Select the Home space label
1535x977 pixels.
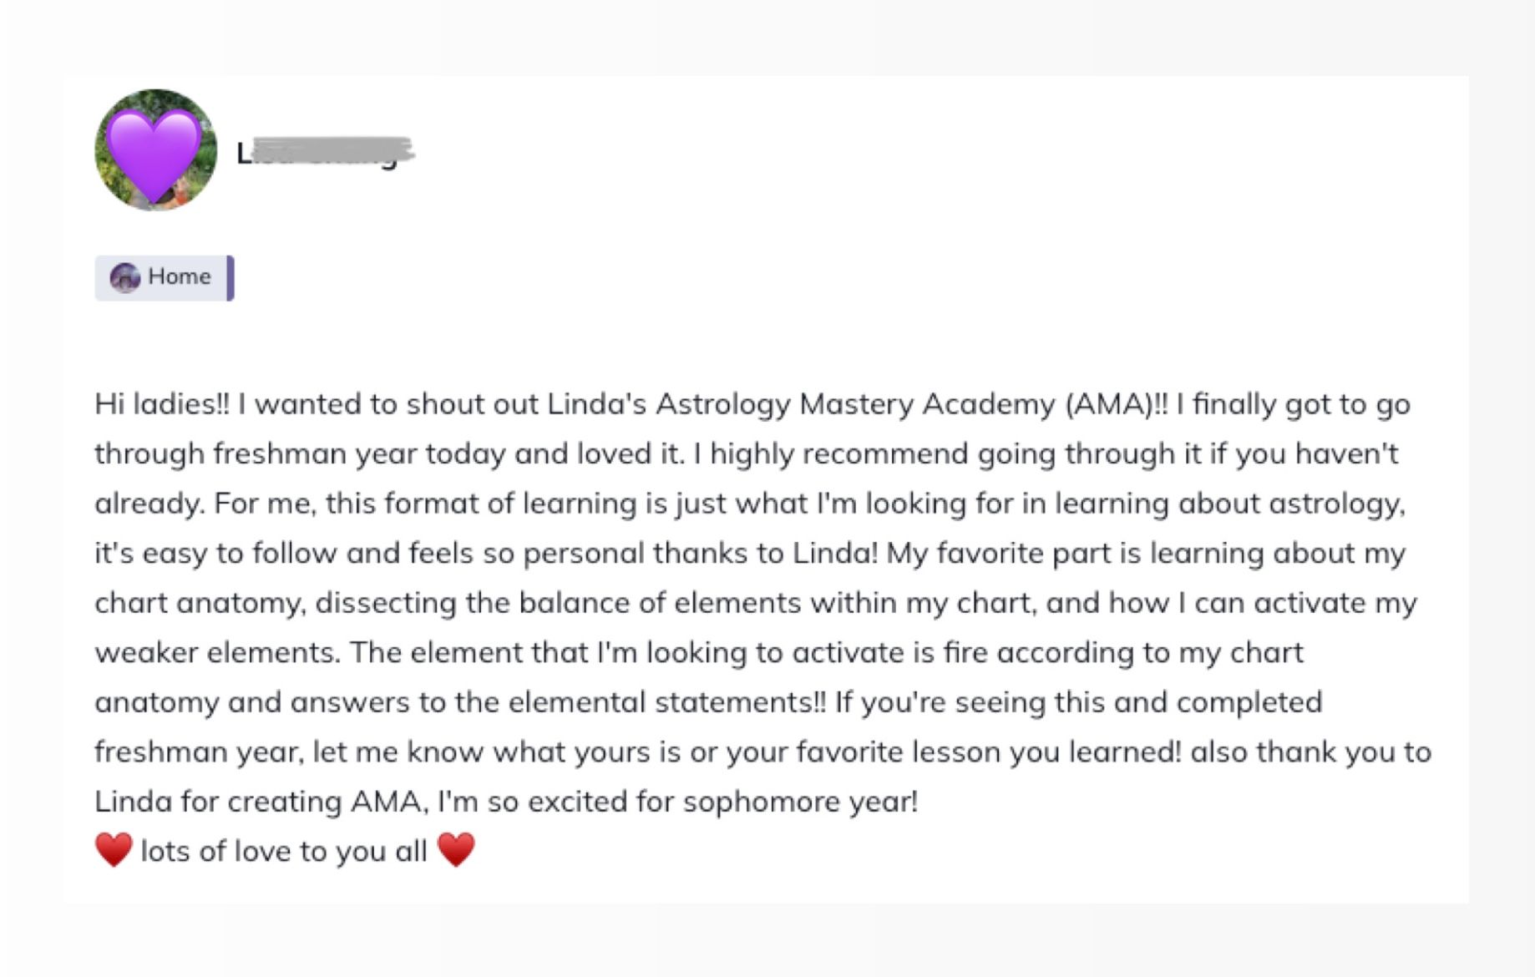click(x=179, y=276)
